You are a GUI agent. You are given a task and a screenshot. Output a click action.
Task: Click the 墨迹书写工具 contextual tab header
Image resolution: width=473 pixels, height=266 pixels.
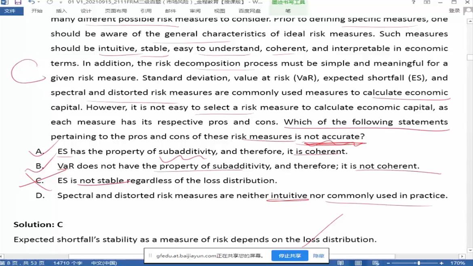[288, 2]
